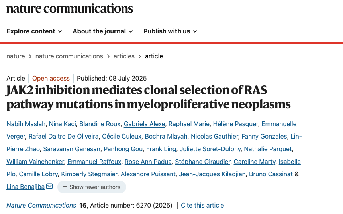Viewport: 343px width, 214px height.
Task: Open the About the journal dropdown
Action: point(102,31)
